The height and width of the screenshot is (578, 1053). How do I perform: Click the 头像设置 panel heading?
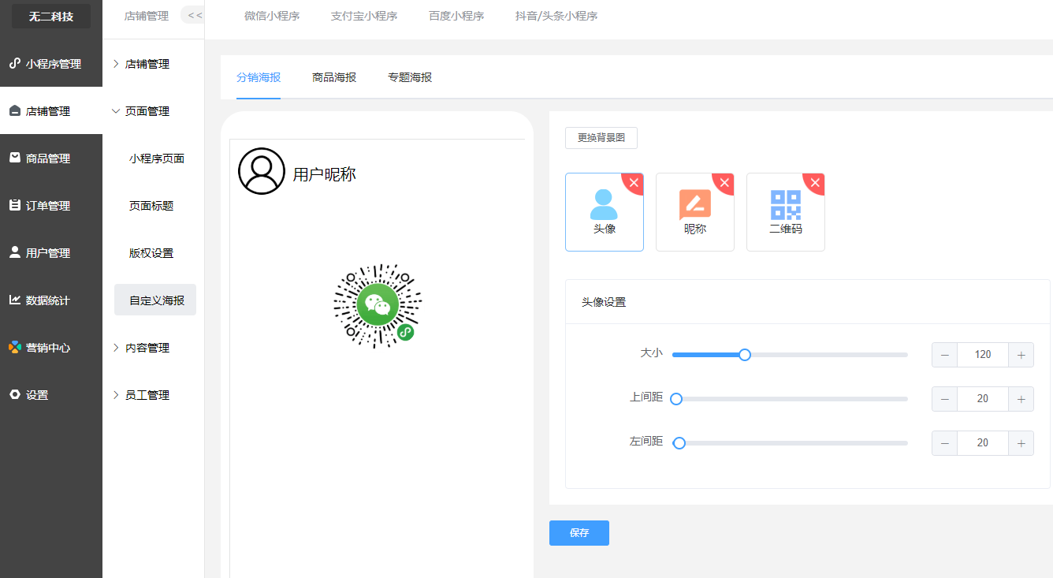coord(604,302)
